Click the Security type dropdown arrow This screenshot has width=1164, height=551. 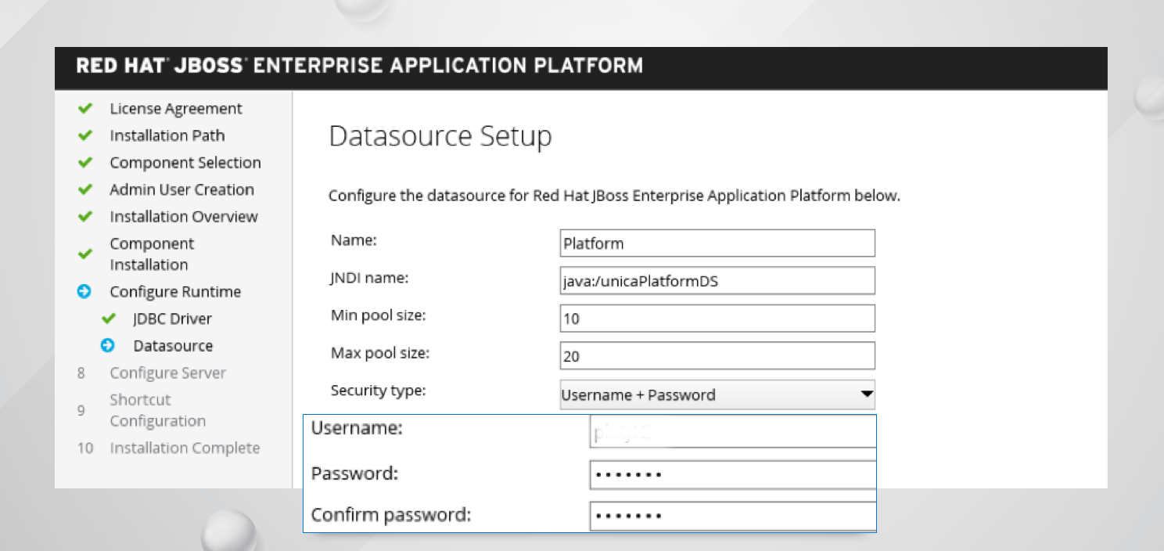click(866, 394)
